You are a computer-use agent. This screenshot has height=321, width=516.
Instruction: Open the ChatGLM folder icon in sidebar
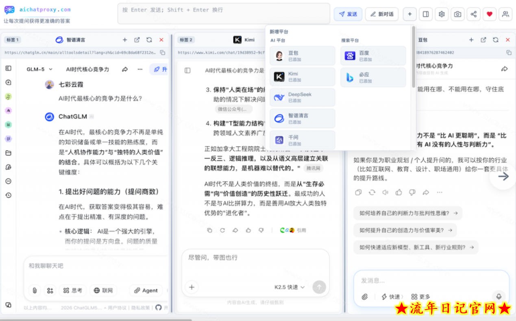tap(8, 153)
